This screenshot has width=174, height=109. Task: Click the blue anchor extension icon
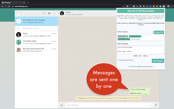pyautogui.click(x=150, y=6)
